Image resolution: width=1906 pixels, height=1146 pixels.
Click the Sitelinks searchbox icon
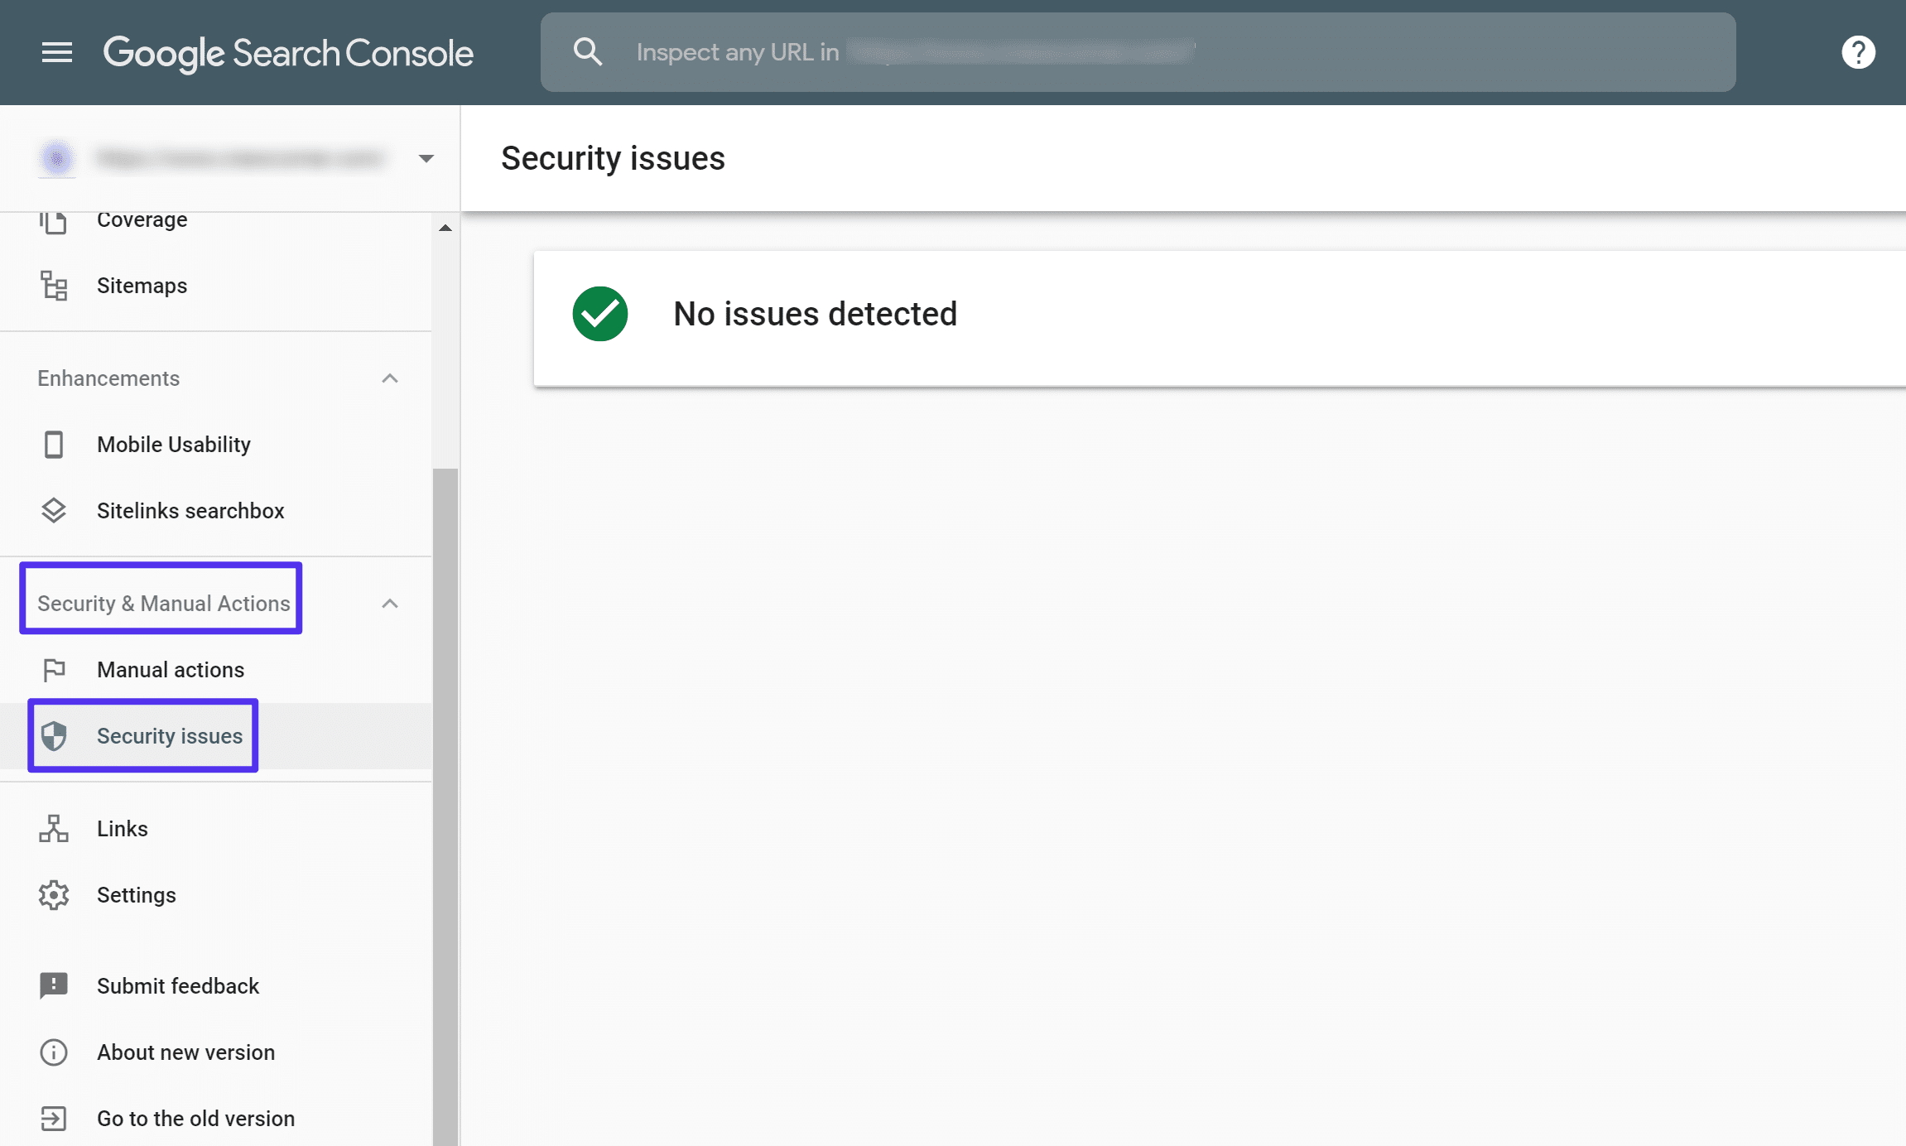click(55, 510)
